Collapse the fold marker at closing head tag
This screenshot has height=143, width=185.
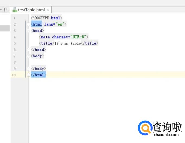click(28, 50)
